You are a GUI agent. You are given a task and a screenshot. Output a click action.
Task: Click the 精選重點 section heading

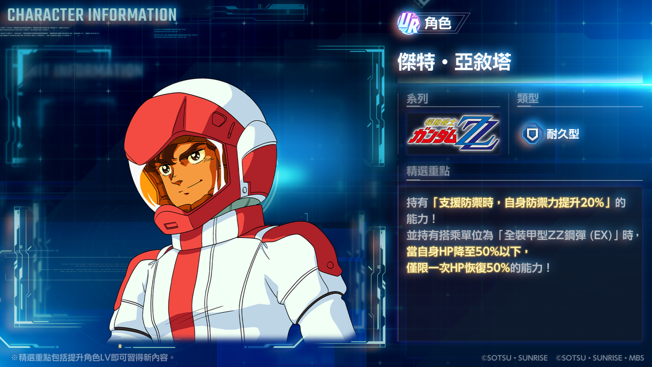428,171
